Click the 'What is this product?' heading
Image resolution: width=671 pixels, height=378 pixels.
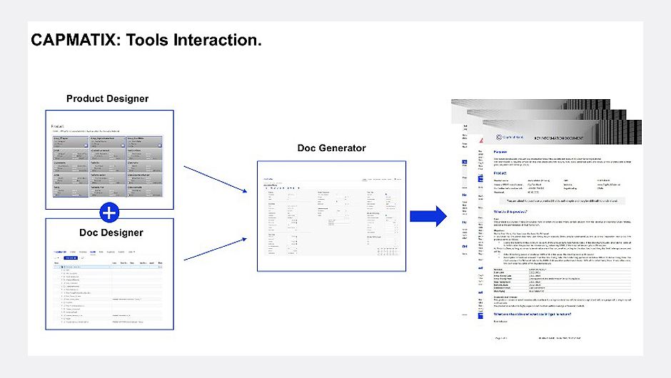click(510, 212)
